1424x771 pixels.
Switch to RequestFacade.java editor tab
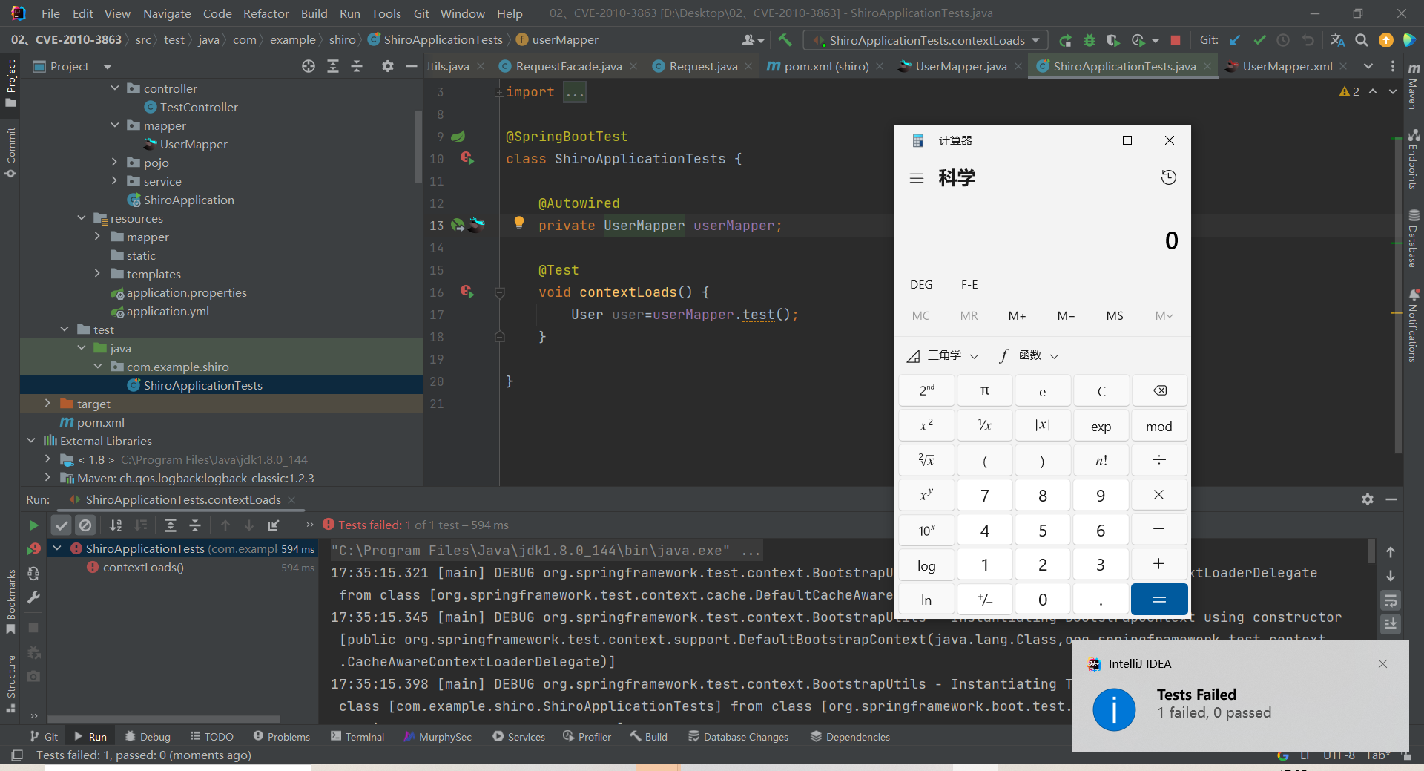point(568,66)
